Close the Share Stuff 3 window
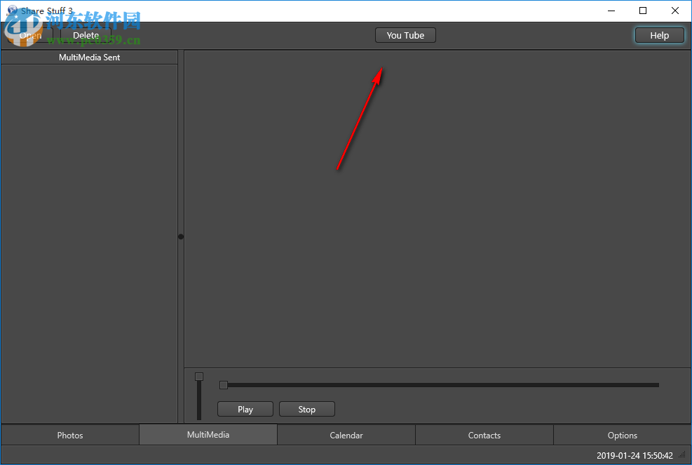This screenshot has height=465, width=692. coord(675,11)
